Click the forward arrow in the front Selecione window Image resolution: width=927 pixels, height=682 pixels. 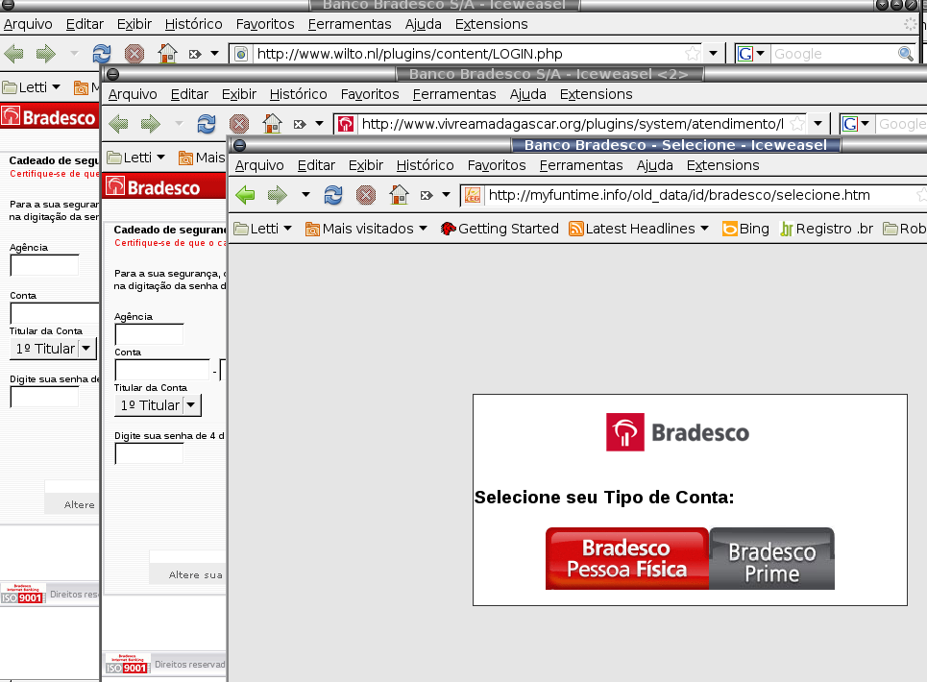pos(277,194)
